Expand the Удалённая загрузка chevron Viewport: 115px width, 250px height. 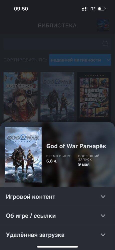coord(103,235)
